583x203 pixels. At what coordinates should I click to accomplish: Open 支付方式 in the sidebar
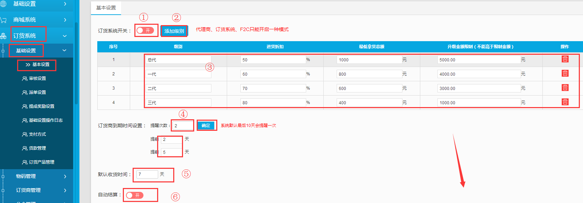[x=37, y=134]
